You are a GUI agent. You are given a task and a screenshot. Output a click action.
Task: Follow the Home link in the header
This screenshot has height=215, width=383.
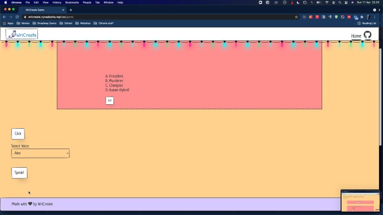pos(356,36)
